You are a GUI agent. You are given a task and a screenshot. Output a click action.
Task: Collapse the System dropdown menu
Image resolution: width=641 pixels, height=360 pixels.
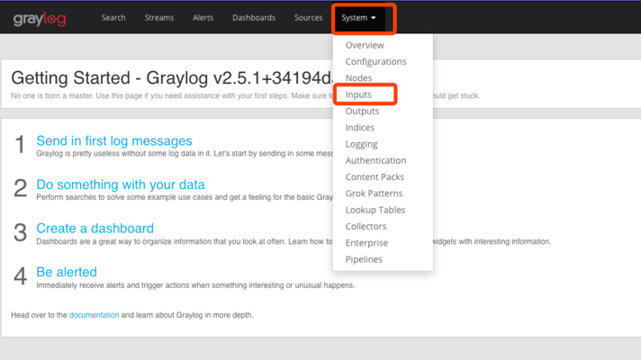[358, 18]
